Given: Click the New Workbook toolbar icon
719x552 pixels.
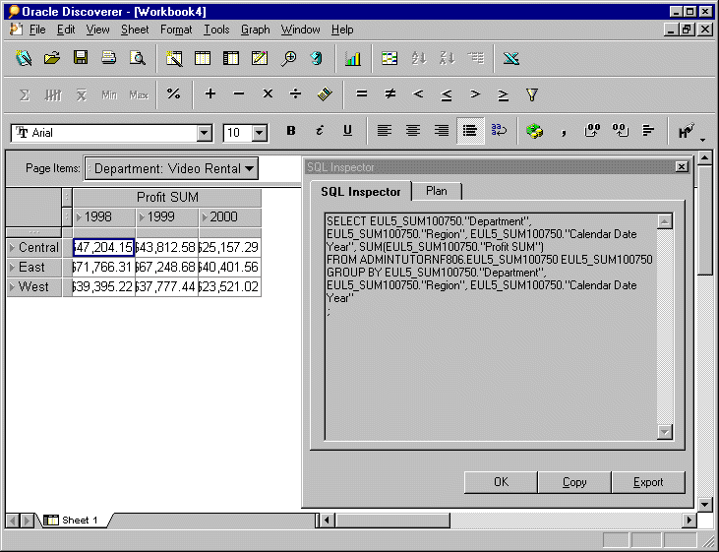Looking at the screenshot, I should click(24, 58).
